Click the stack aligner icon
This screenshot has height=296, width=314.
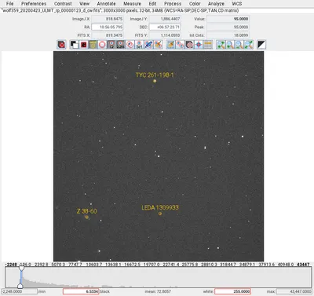click(188, 45)
